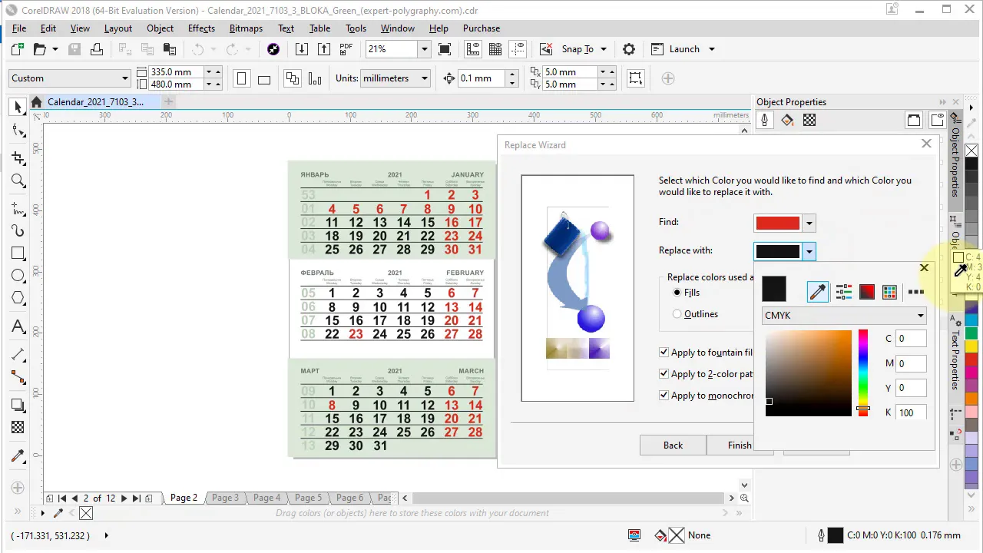
Task: Select the Rectangle tool
Action: click(18, 253)
